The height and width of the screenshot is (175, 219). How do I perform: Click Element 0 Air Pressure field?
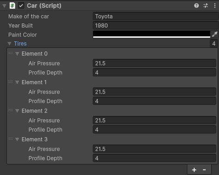point(154,64)
